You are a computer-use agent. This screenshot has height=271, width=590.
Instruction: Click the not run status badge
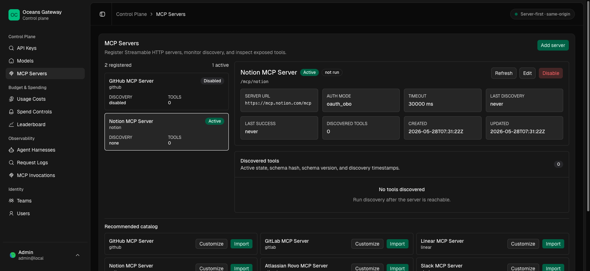332,72
